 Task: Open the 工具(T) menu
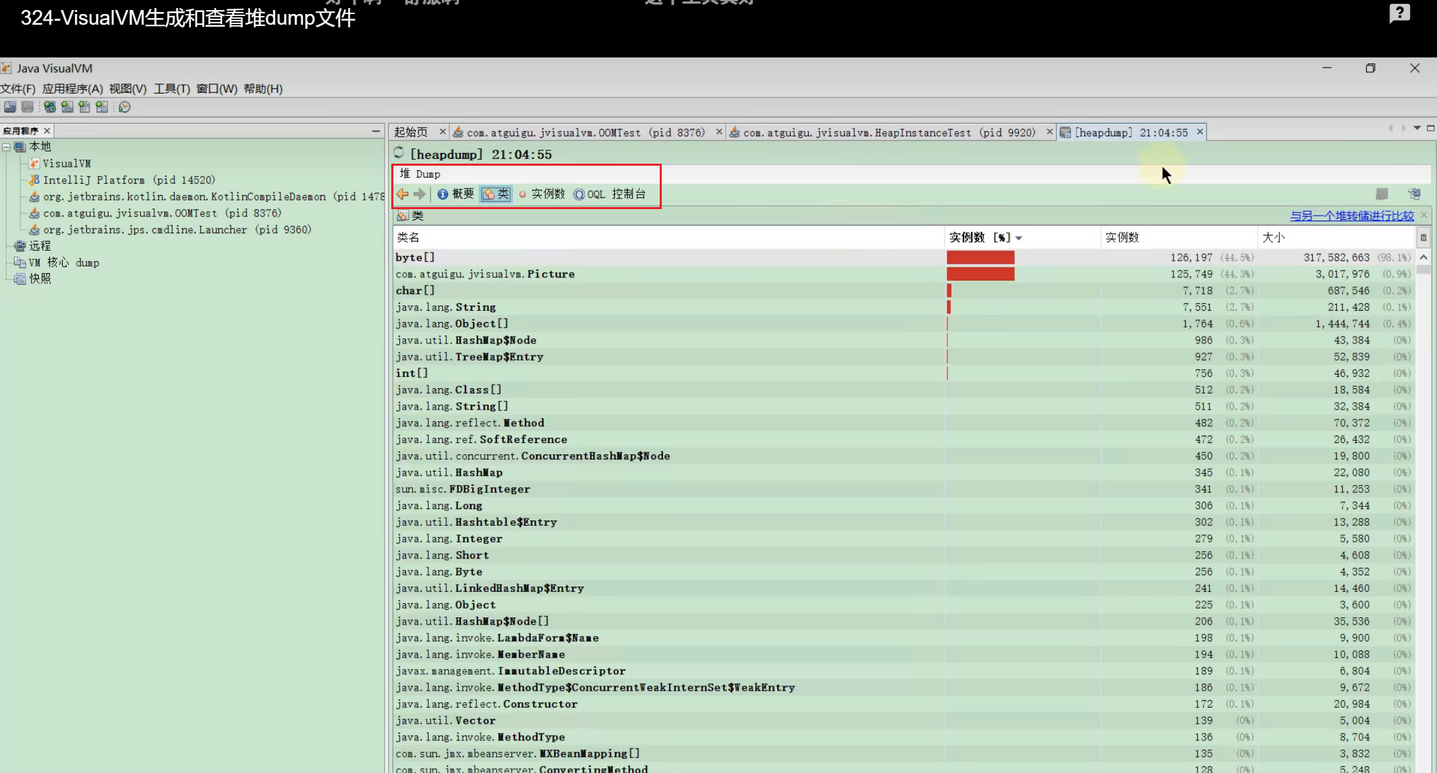(x=172, y=88)
